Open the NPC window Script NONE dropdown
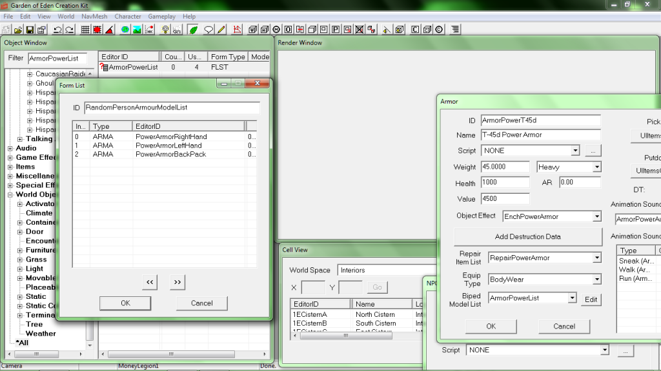The height and width of the screenshot is (371, 661). pyautogui.click(x=604, y=350)
